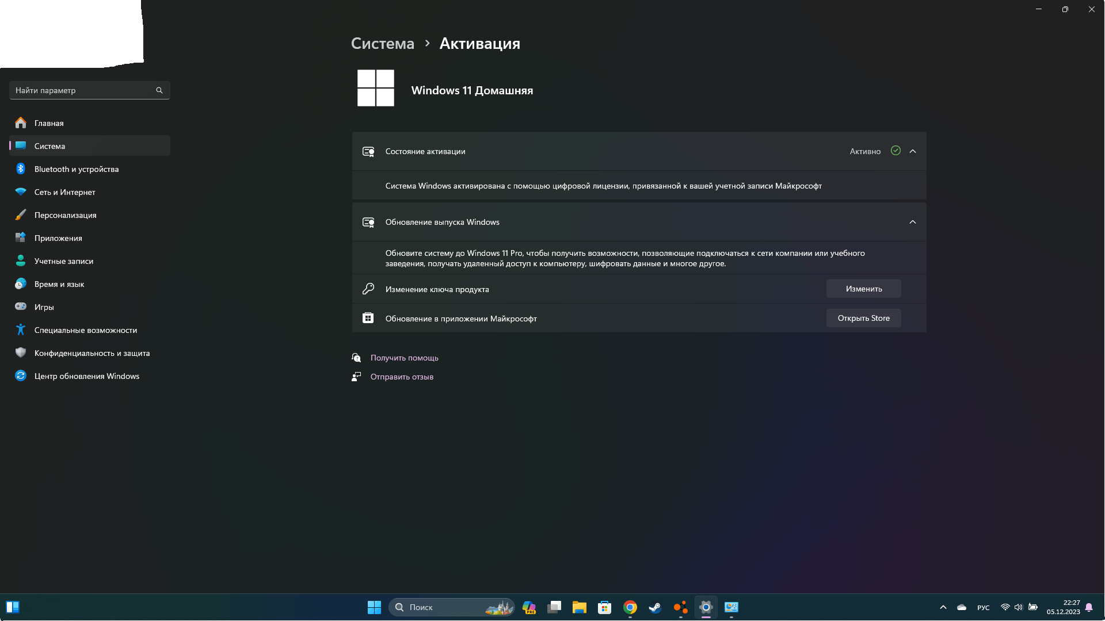Open network quick settings via Wi-Fi icon

coord(1005,607)
